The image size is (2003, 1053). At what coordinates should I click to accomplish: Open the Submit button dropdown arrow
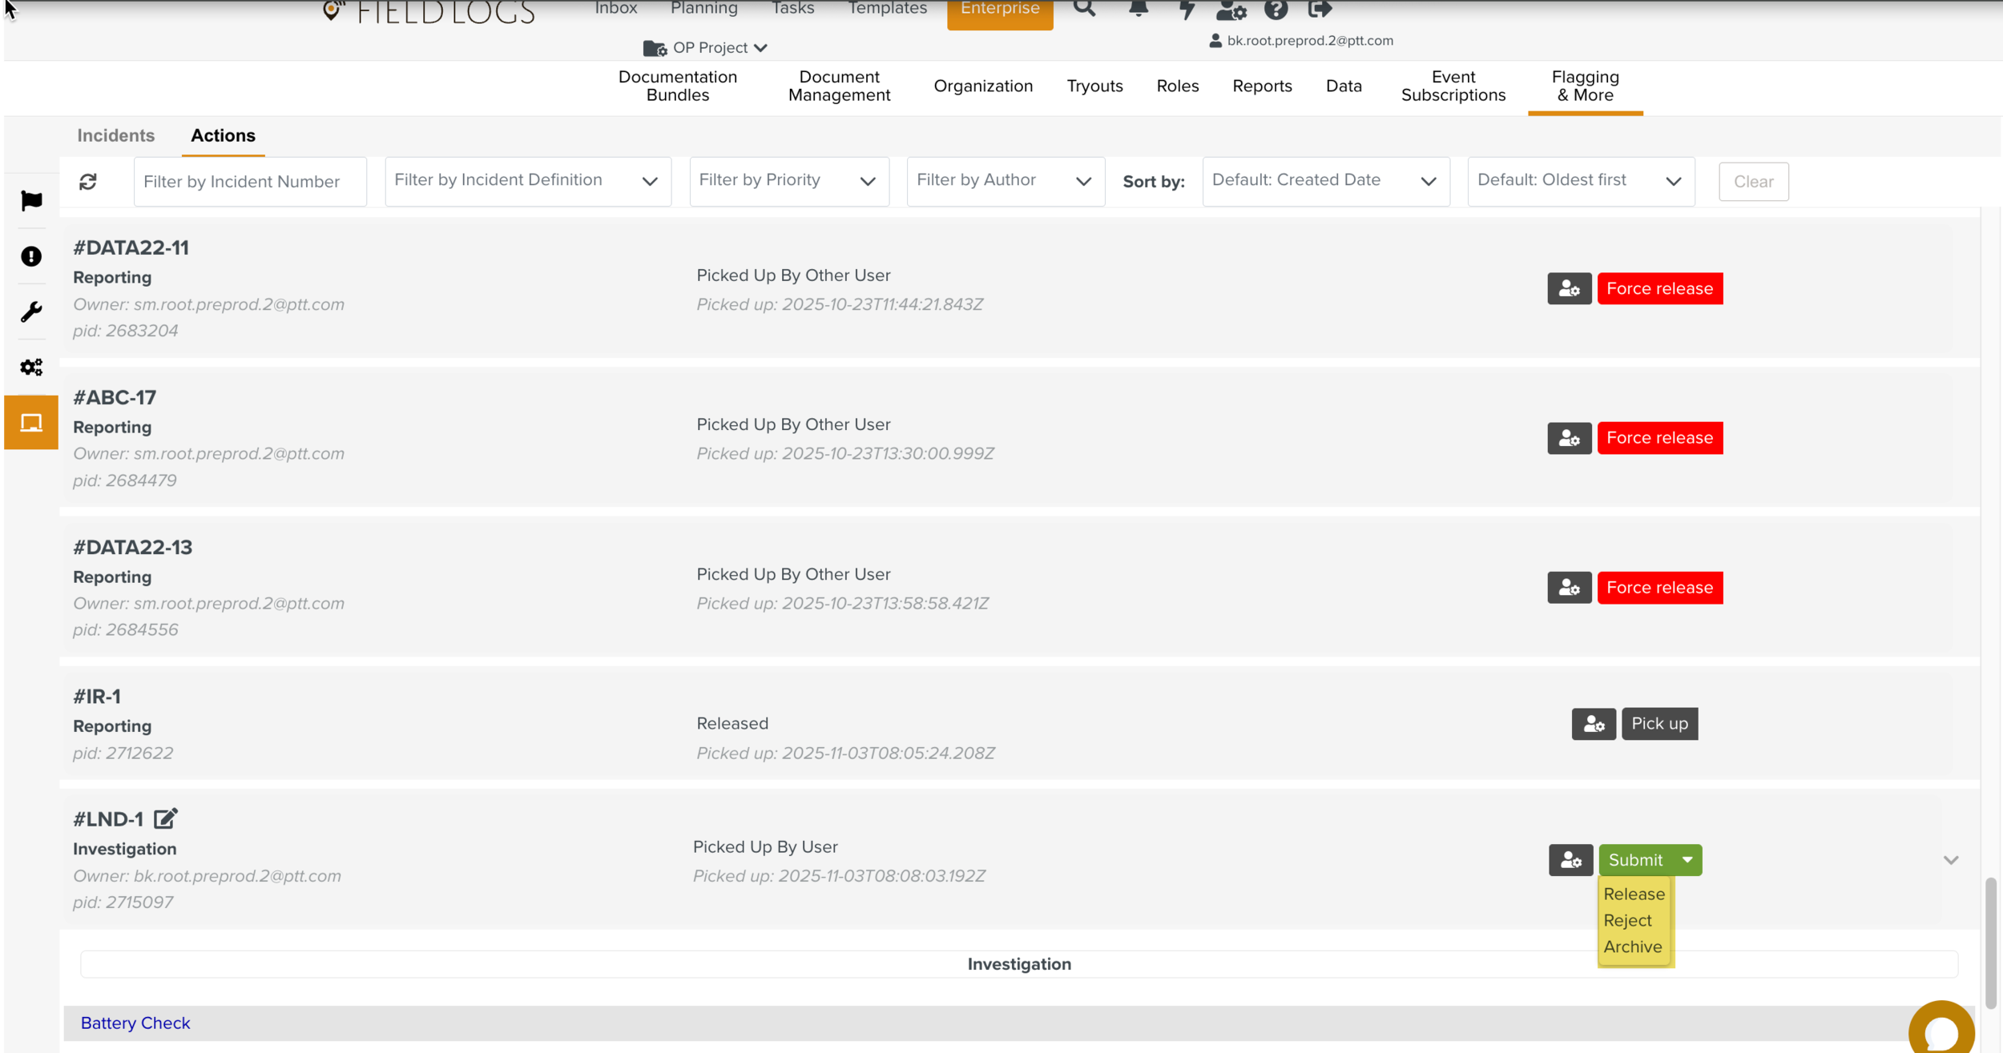[x=1687, y=860]
